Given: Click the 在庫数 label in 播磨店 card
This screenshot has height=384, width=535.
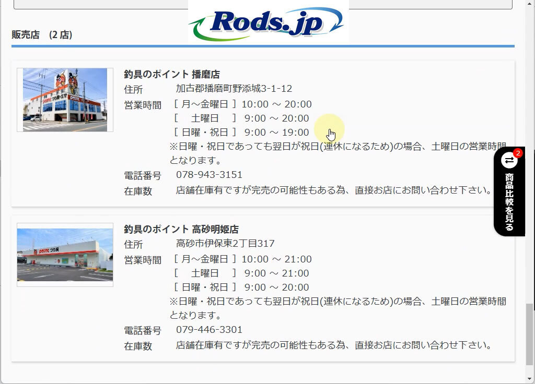Looking at the screenshot, I should point(138,191).
